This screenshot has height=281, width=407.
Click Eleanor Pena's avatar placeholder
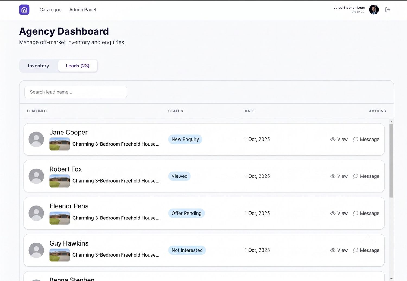pos(36,213)
